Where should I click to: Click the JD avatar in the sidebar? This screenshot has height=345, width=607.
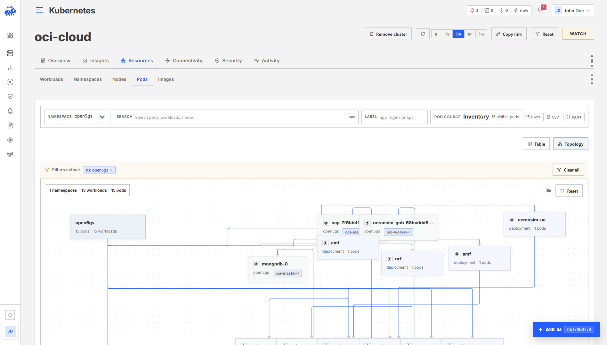point(10,331)
